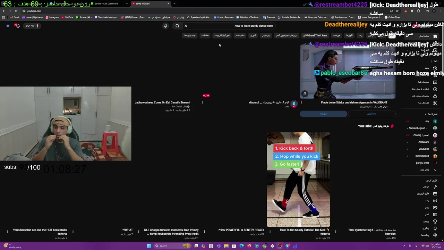Click the blue play button on VALORANT ad

pyautogui.click(x=324, y=114)
